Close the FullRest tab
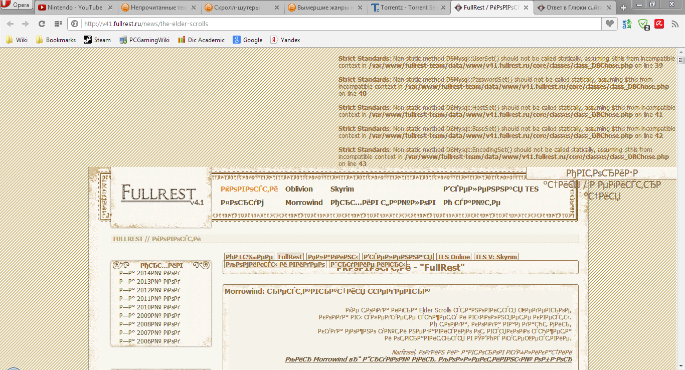The image size is (685, 370). tap(527, 8)
